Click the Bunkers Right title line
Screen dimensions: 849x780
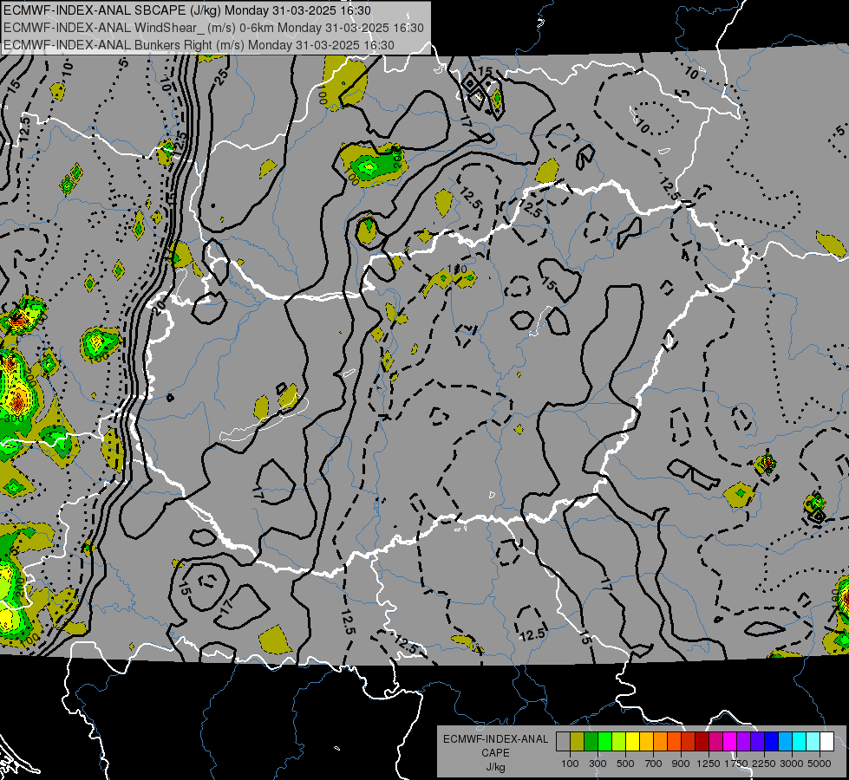[x=199, y=45]
